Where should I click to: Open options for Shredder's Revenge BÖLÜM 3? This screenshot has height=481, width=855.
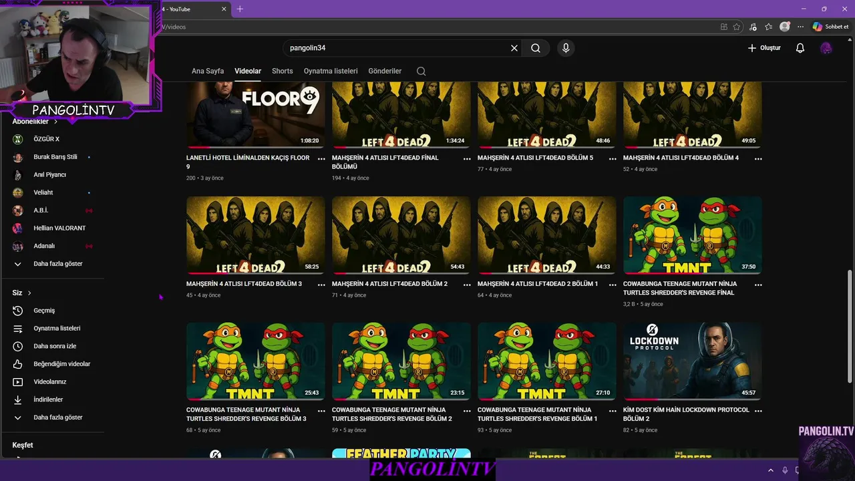(x=321, y=411)
